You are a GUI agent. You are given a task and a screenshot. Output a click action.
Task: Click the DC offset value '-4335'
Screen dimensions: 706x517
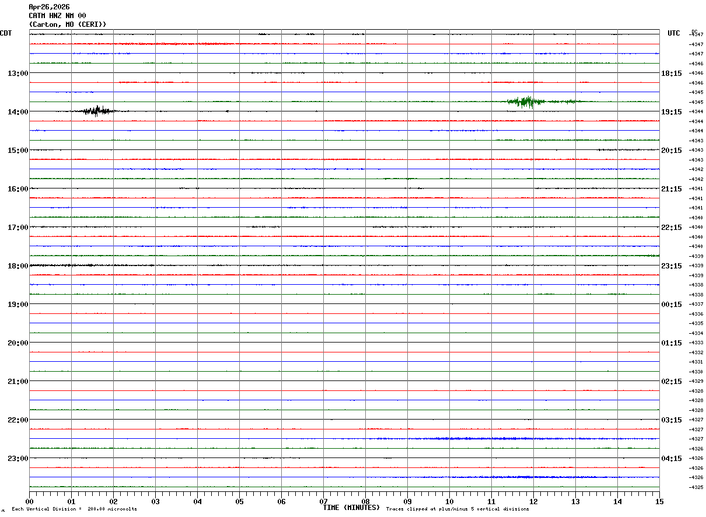(696, 323)
